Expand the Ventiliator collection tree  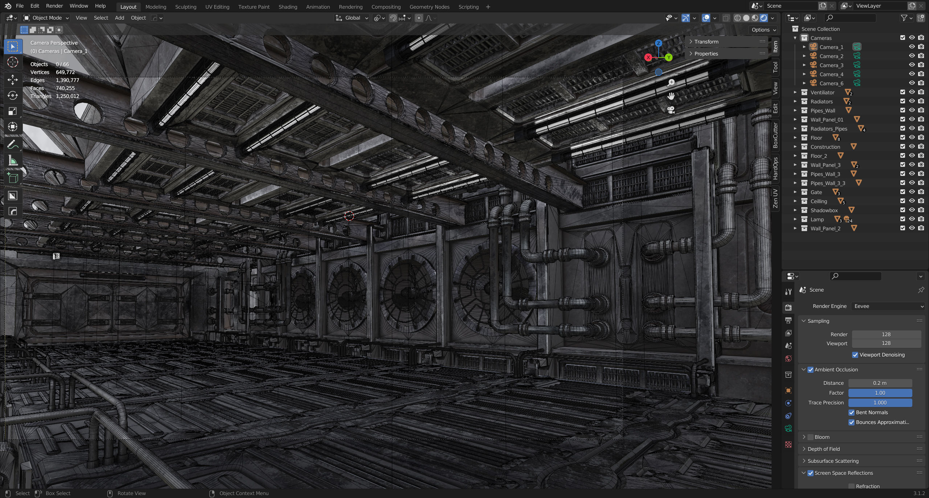(795, 92)
